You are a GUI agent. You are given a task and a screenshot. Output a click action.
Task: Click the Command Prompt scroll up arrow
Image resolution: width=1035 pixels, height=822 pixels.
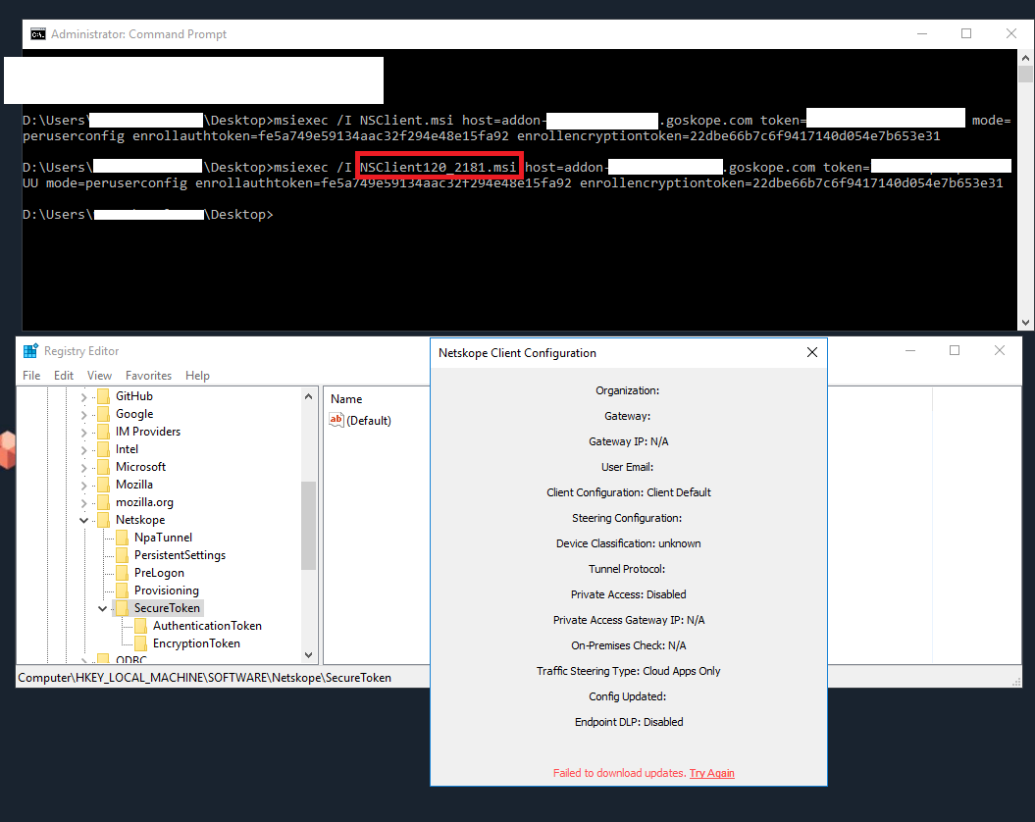tap(1025, 58)
